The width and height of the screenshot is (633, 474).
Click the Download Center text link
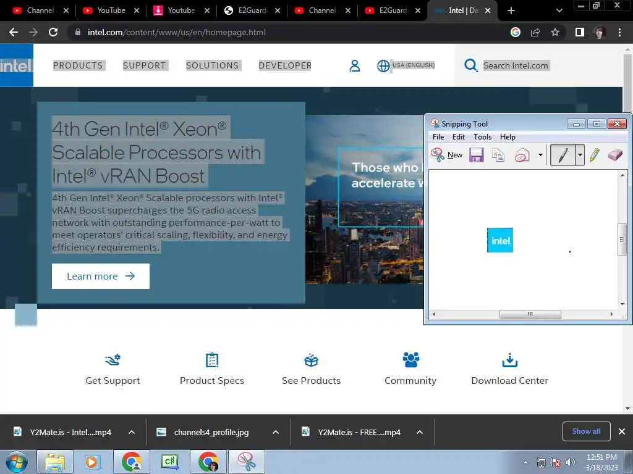click(510, 380)
